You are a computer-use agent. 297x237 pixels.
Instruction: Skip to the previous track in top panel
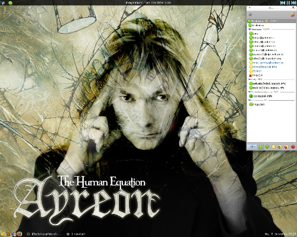pyautogui.click(x=283, y=3)
